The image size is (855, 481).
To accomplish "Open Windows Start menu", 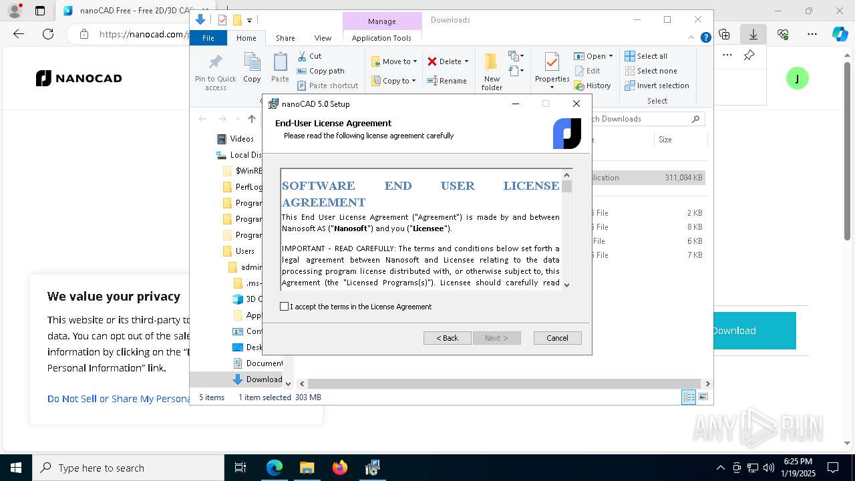I will (16, 468).
